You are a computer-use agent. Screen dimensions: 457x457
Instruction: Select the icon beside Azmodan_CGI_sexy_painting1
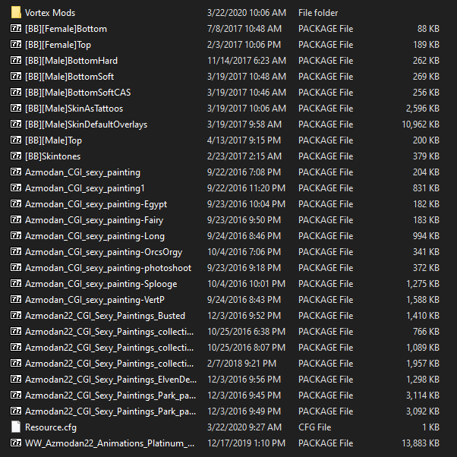click(16, 188)
